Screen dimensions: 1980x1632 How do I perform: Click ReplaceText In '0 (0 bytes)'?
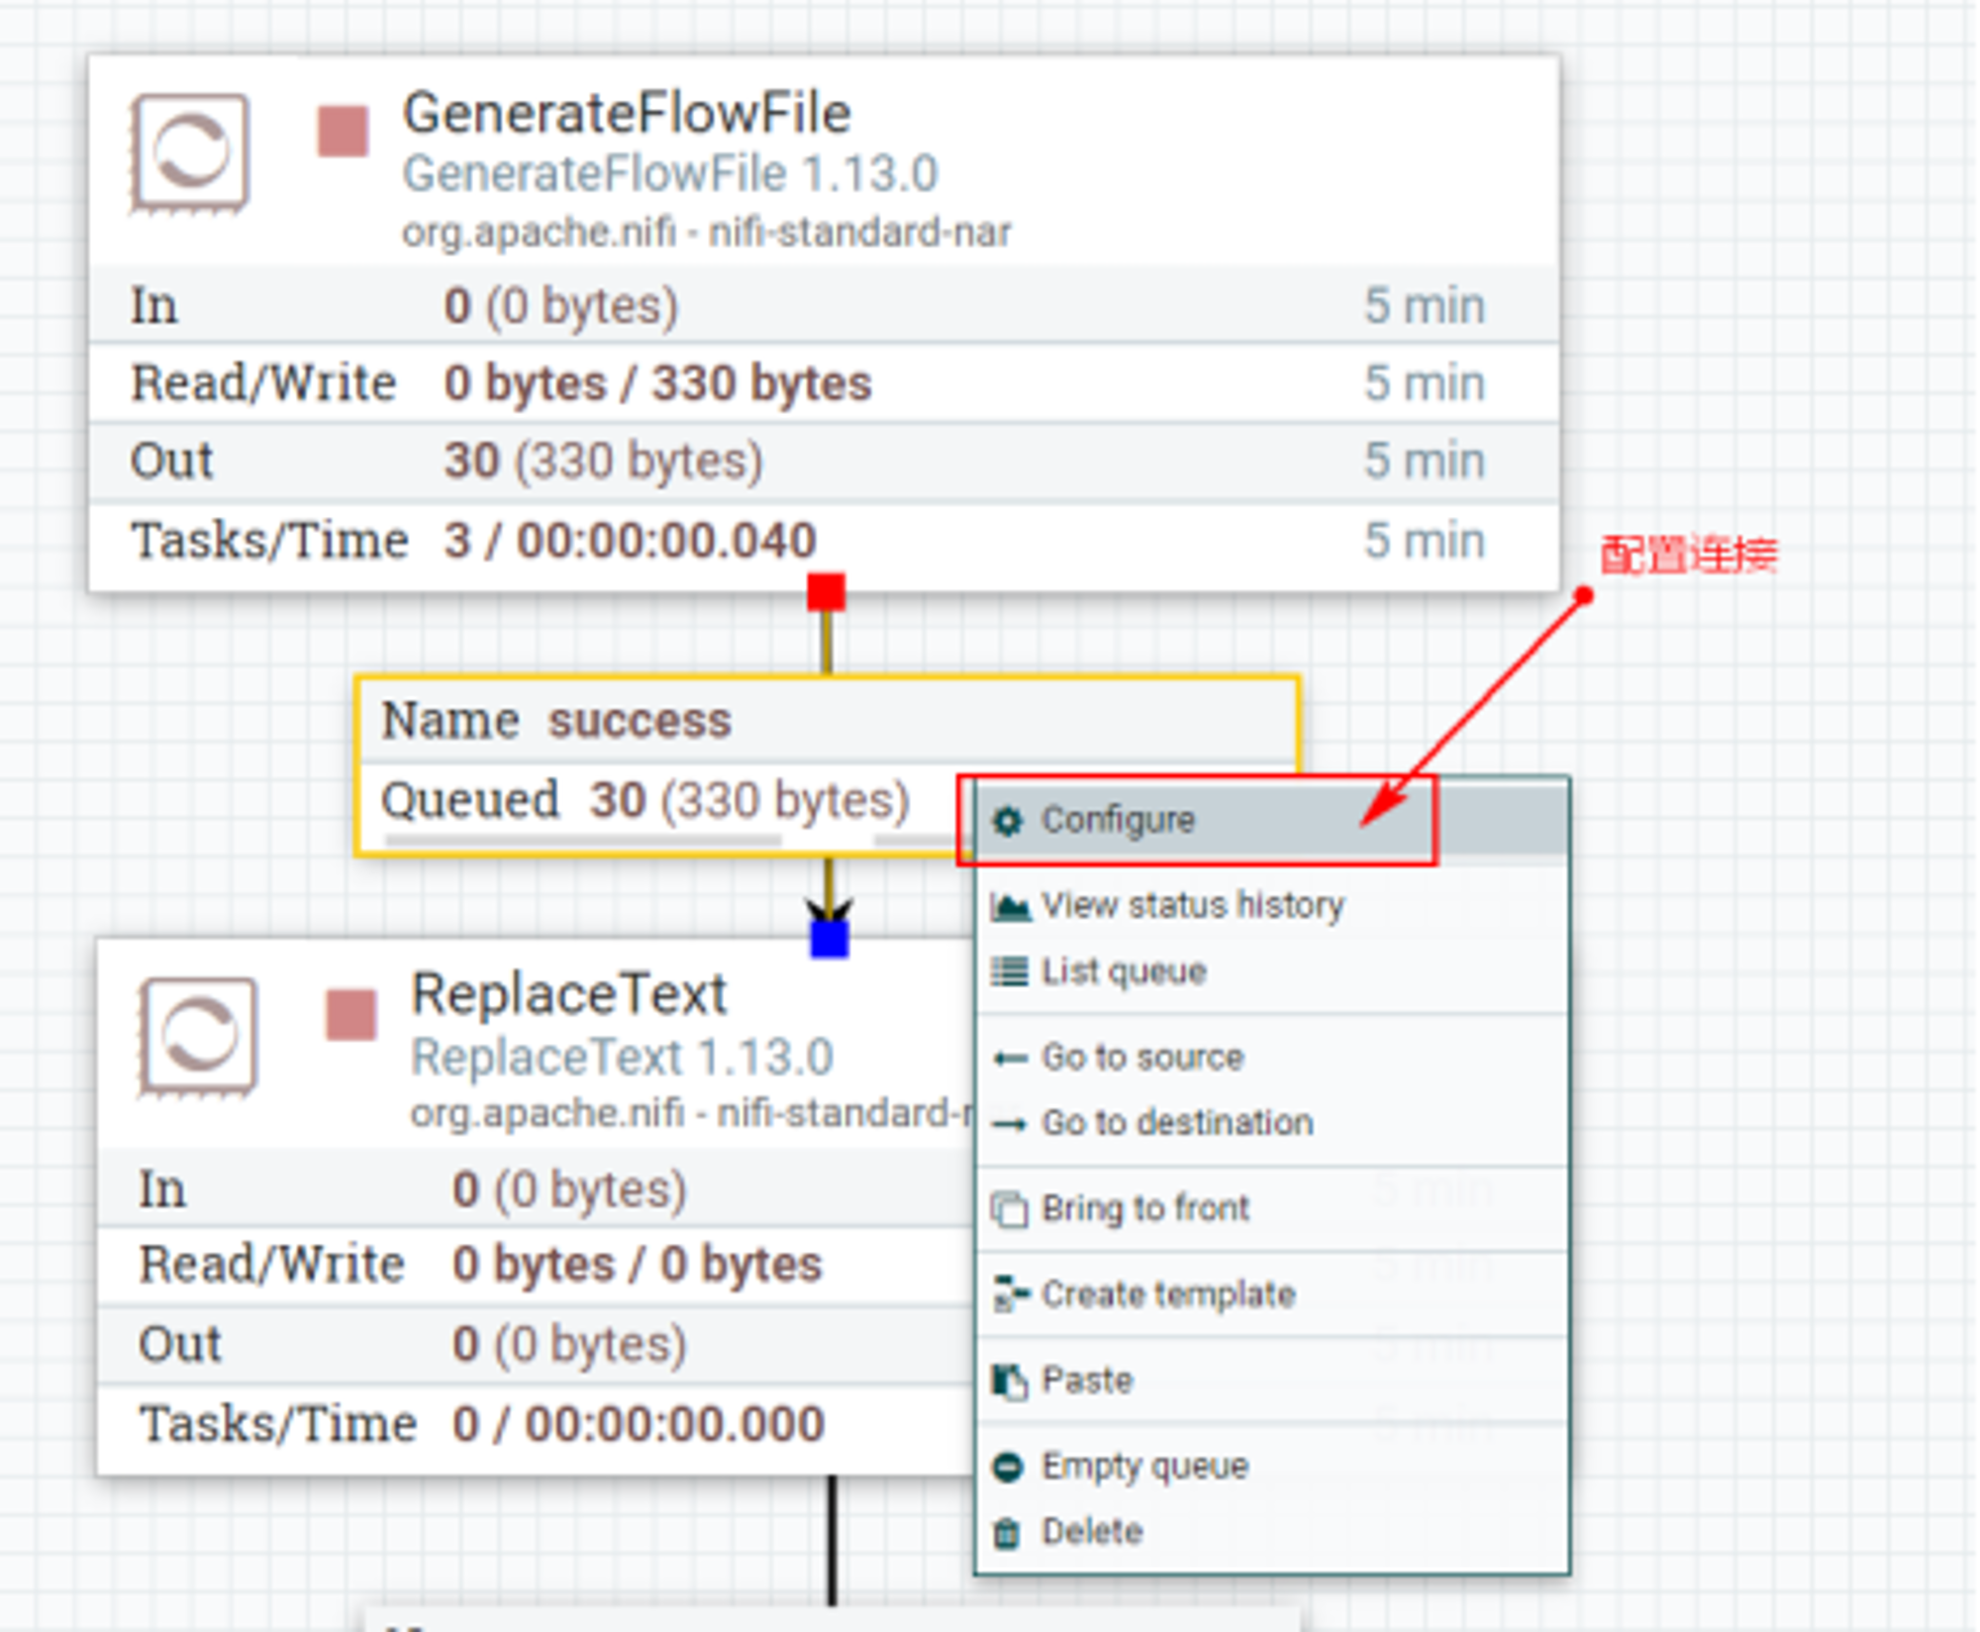[569, 1189]
